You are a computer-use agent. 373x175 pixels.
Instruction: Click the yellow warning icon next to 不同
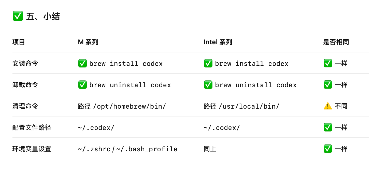pyautogui.click(x=328, y=106)
